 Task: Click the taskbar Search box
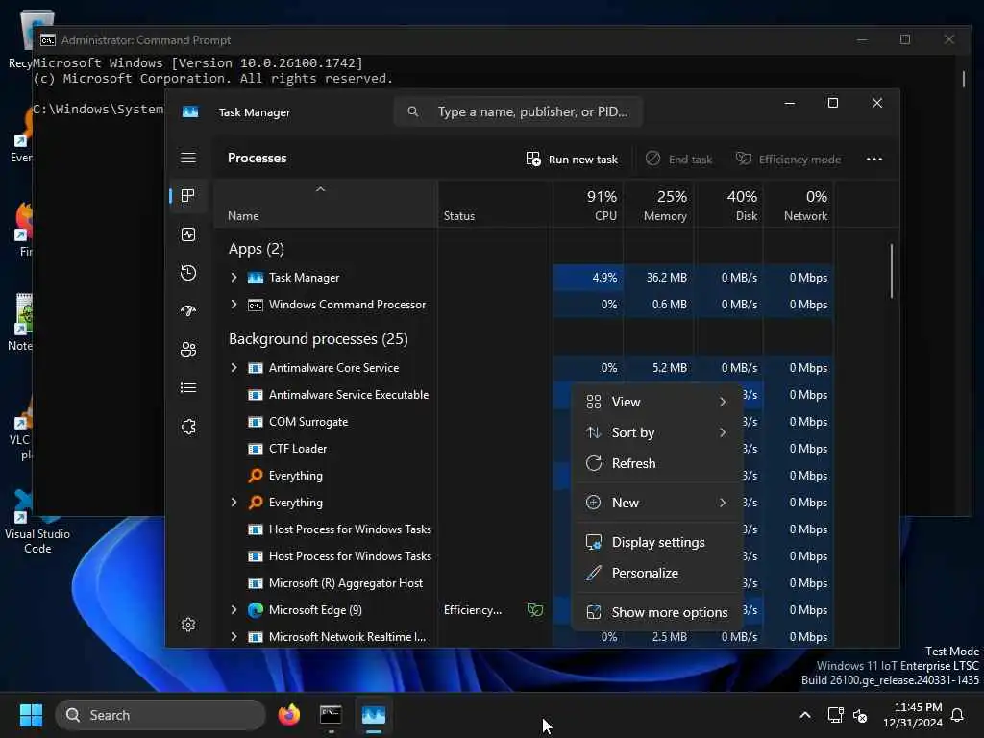pyautogui.click(x=160, y=715)
